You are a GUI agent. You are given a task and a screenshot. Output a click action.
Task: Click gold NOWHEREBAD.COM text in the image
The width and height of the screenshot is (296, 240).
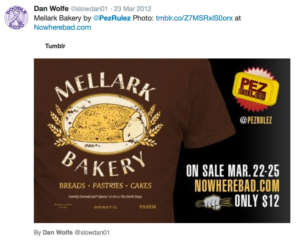(237, 186)
